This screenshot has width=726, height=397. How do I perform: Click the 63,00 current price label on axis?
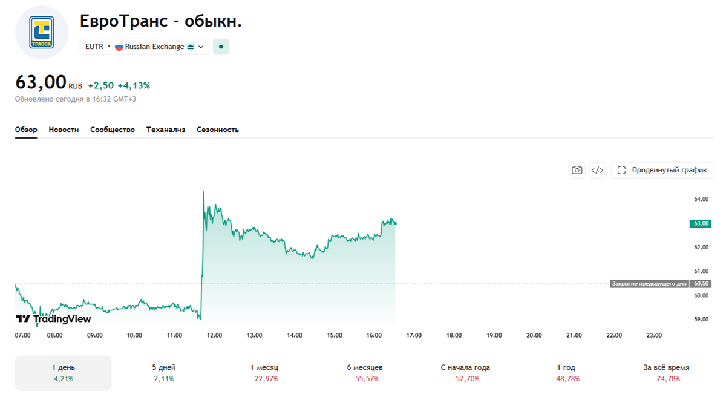700,223
